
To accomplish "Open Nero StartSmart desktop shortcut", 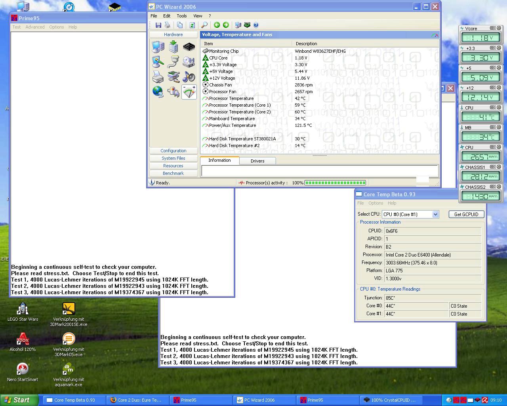I will tap(23, 372).
